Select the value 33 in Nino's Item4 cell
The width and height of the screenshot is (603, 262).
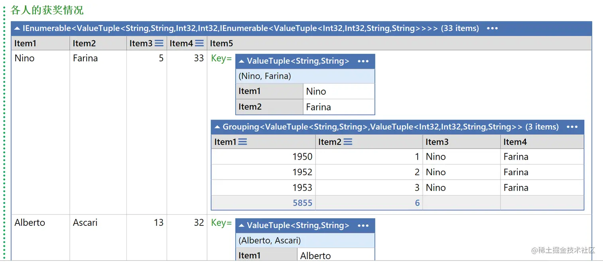[199, 58]
